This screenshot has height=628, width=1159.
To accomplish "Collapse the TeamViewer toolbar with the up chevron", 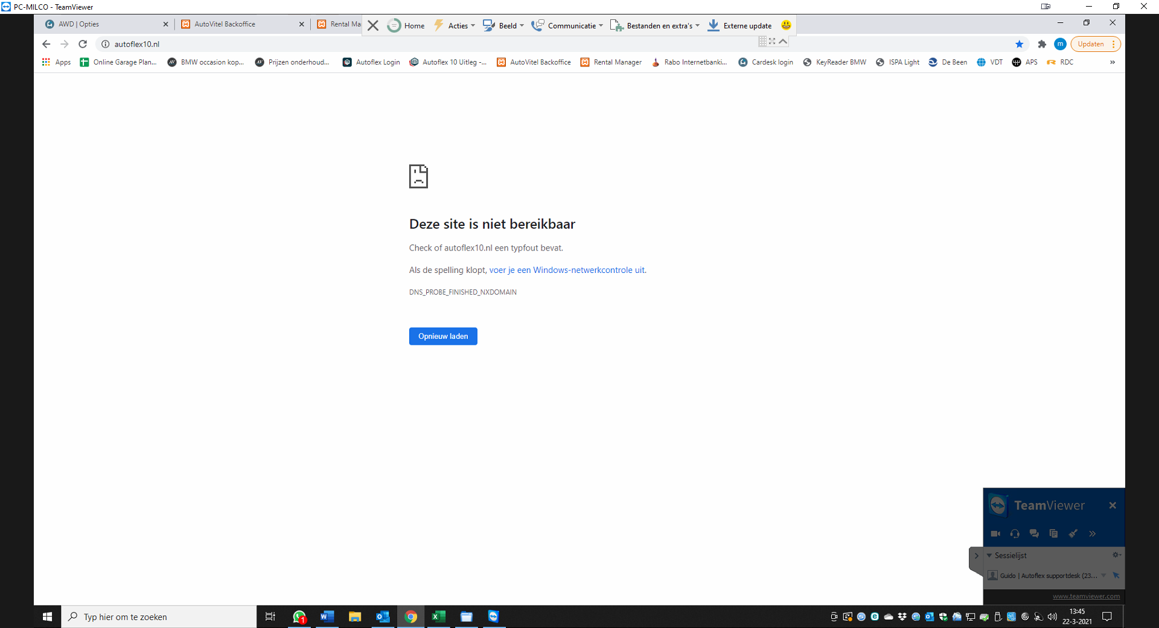I will pyautogui.click(x=783, y=42).
